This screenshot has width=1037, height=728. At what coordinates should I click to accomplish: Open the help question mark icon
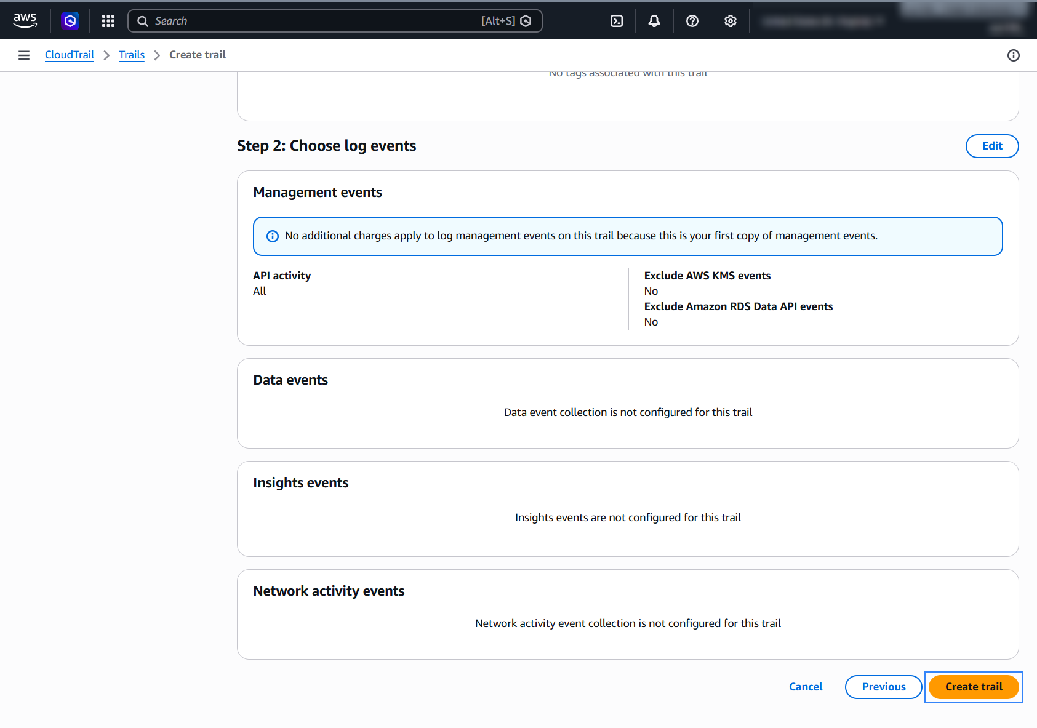click(692, 21)
